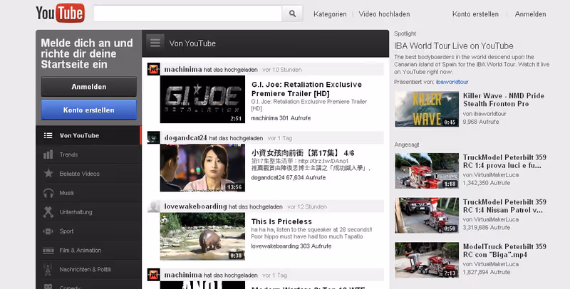Click the Kategorien link in header
Image resolution: width=570 pixels, height=289 pixels.
[x=330, y=14]
